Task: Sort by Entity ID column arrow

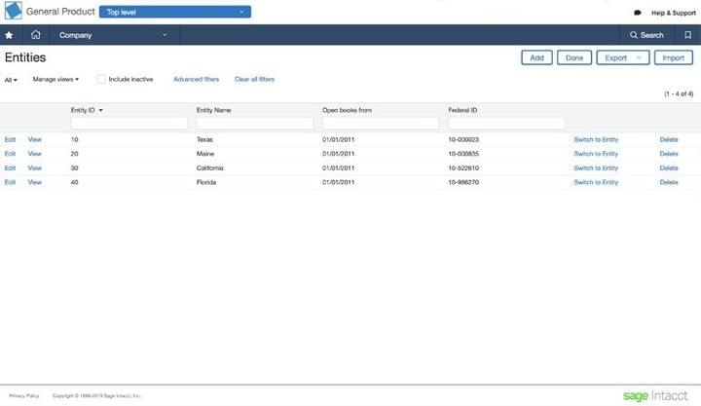Action: [x=101, y=110]
